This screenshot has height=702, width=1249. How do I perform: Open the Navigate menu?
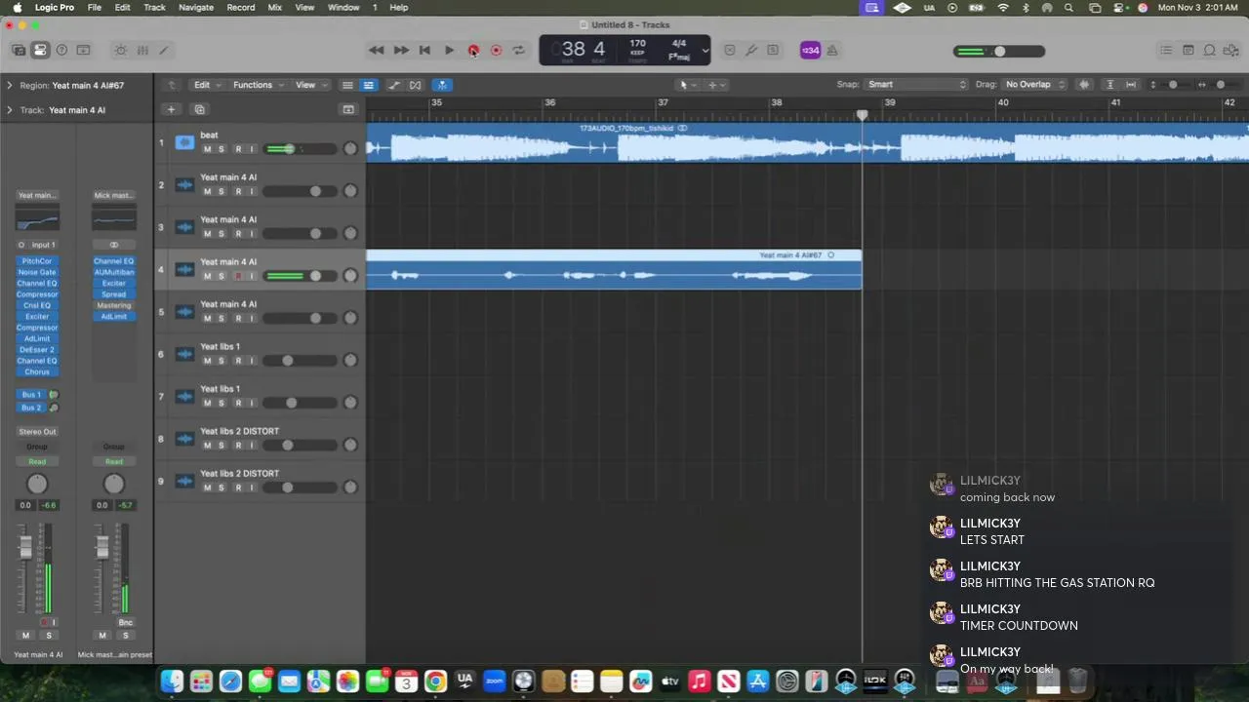[195, 7]
